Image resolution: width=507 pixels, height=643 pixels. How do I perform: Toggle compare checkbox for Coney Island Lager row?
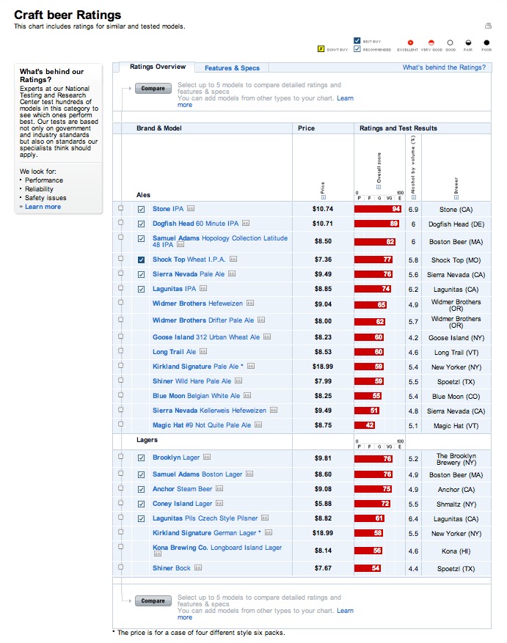120,503
